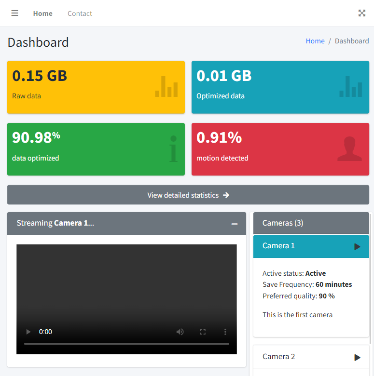Click the Dashboard breadcrumb text
The height and width of the screenshot is (376, 374).
(352, 41)
